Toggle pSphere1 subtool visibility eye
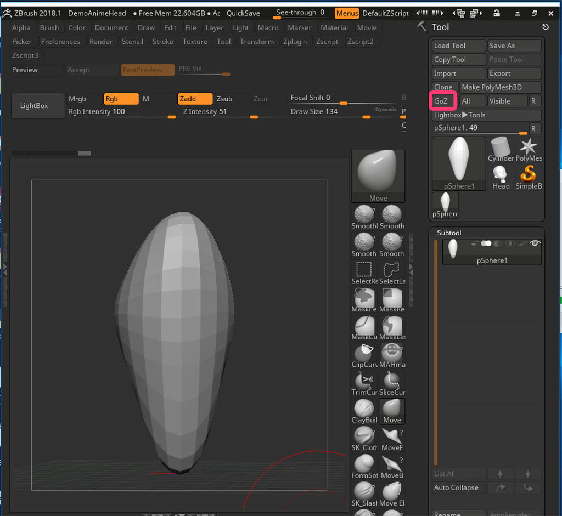The image size is (562, 516). [x=535, y=243]
